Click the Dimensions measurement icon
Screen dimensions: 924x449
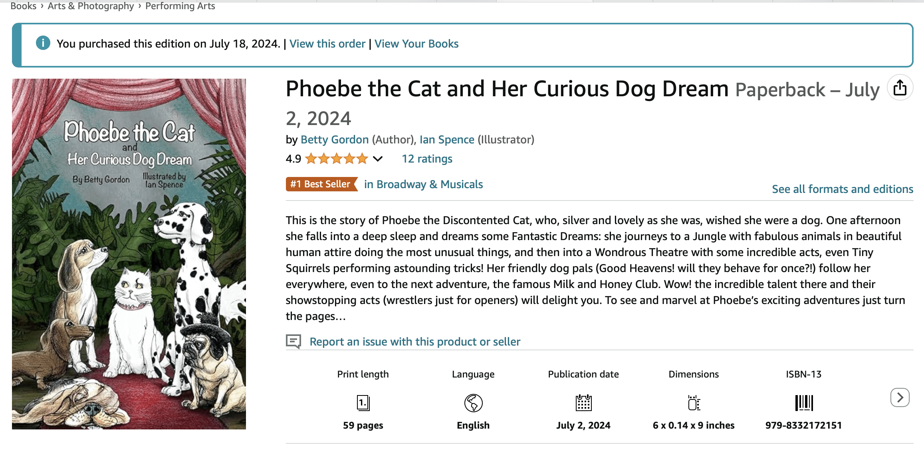coord(693,403)
